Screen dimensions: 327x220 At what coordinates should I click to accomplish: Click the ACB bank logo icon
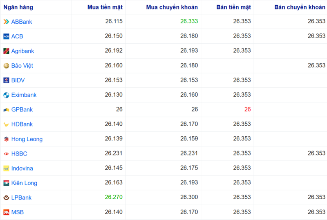point(6,36)
